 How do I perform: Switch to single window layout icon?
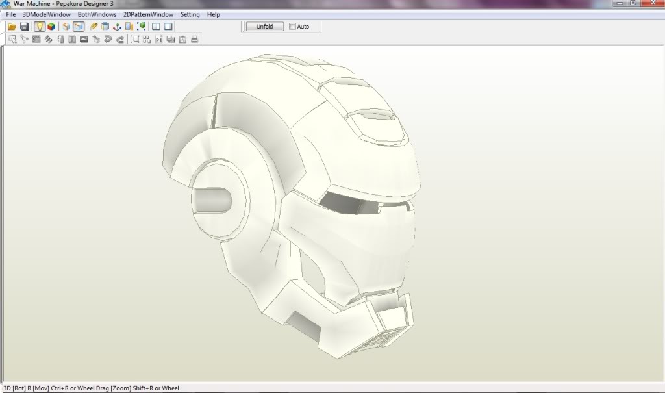168,27
